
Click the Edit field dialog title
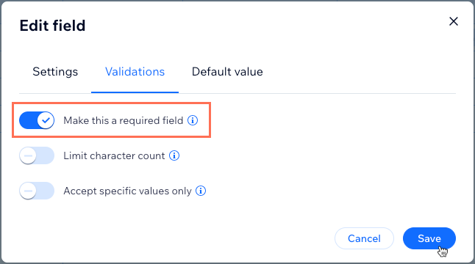(52, 26)
